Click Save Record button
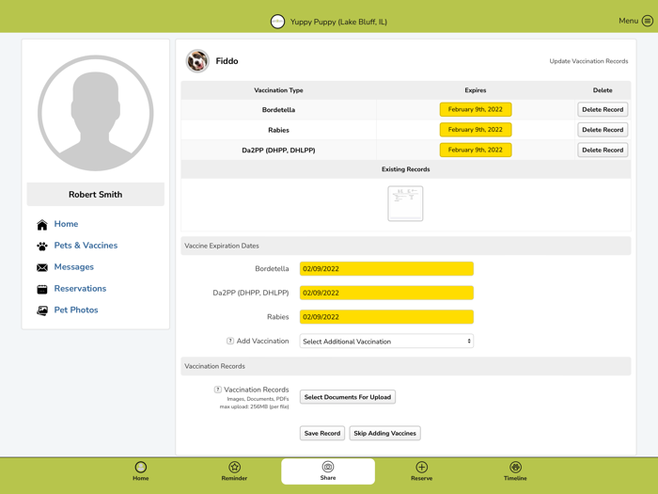658x494 pixels. click(x=322, y=433)
